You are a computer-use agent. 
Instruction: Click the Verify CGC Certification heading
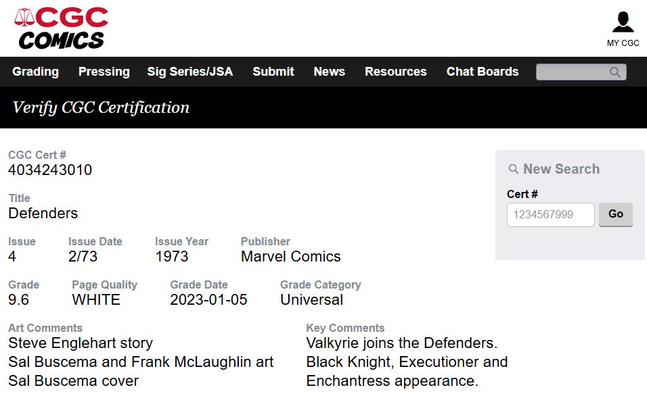tap(101, 107)
